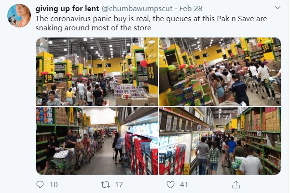Open the giving up for lent profile avatar
This screenshot has height=193, width=290.
[x=19, y=16]
